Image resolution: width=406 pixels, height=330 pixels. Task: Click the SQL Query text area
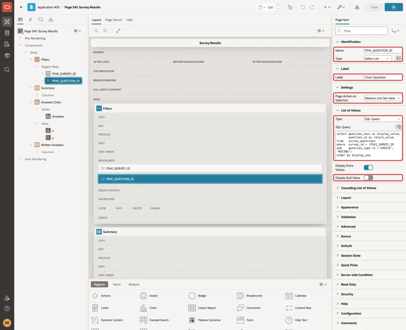point(368,146)
